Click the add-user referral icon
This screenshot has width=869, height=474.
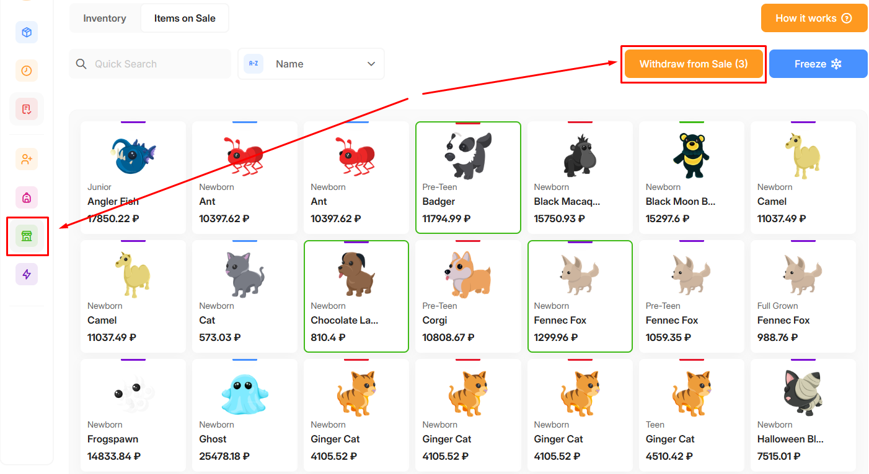pos(27,159)
